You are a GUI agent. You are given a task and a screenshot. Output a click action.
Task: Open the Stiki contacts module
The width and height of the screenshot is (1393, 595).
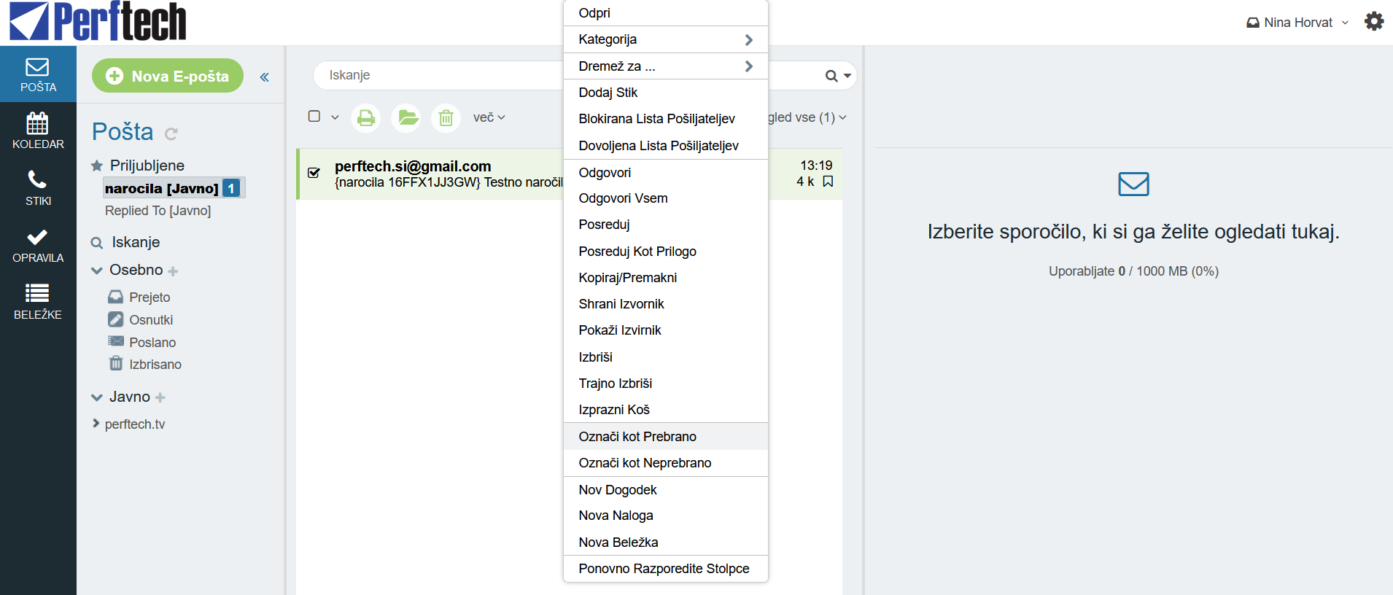pyautogui.click(x=38, y=188)
